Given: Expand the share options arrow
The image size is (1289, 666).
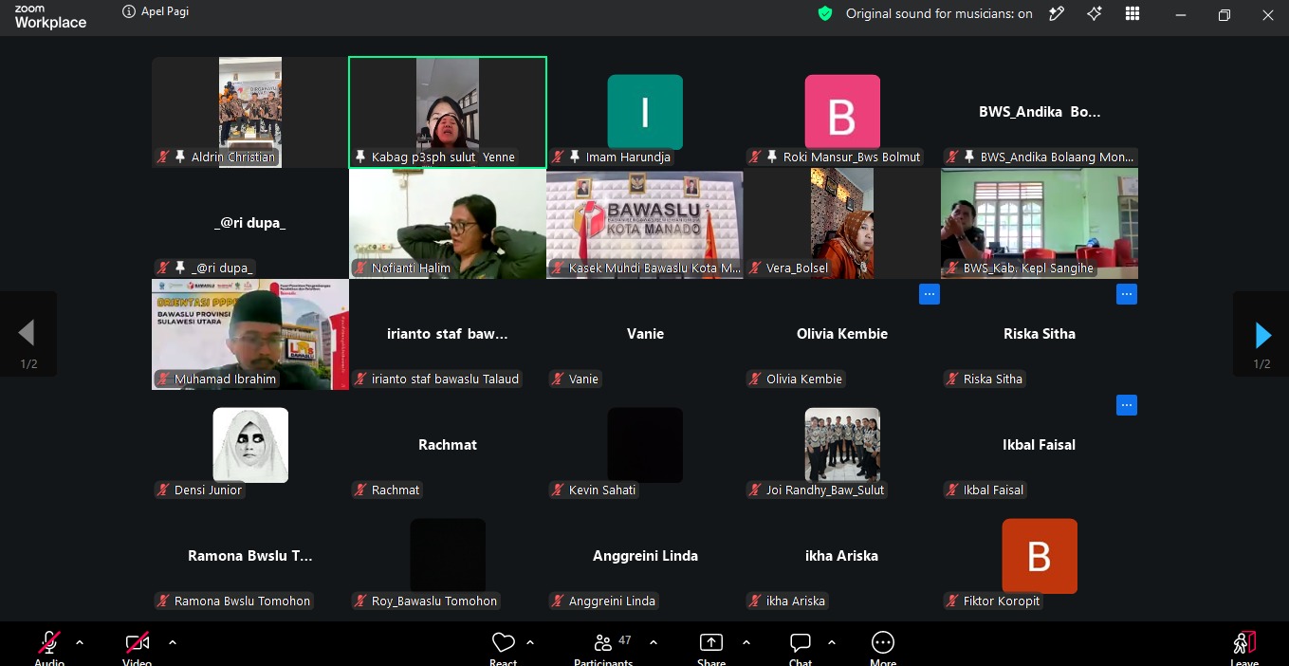Looking at the screenshot, I should 746,642.
